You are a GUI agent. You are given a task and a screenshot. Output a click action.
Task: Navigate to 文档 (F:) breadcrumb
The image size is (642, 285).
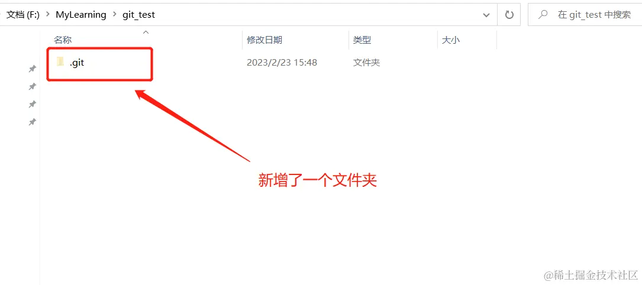[x=23, y=15]
